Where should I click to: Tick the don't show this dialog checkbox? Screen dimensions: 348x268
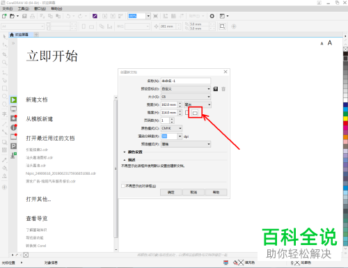tap(123, 186)
